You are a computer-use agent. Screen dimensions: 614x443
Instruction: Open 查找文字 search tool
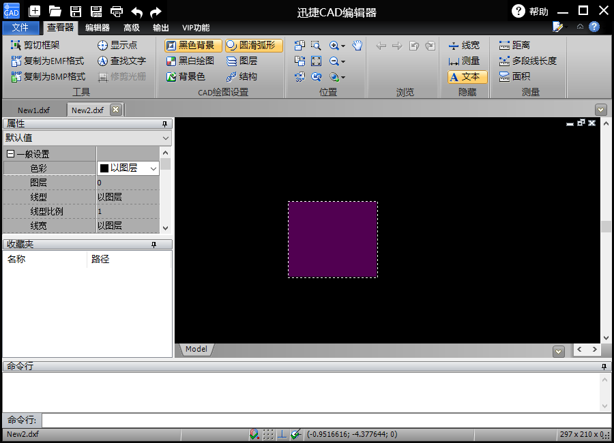[121, 61]
